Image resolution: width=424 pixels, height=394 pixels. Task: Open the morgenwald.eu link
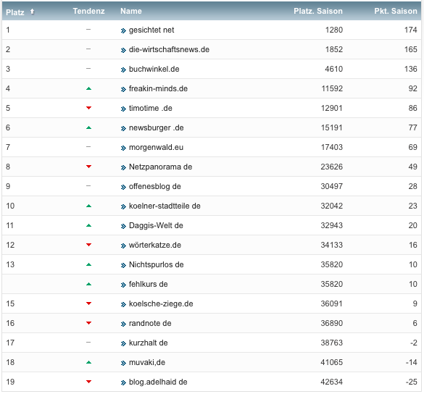coord(156,147)
